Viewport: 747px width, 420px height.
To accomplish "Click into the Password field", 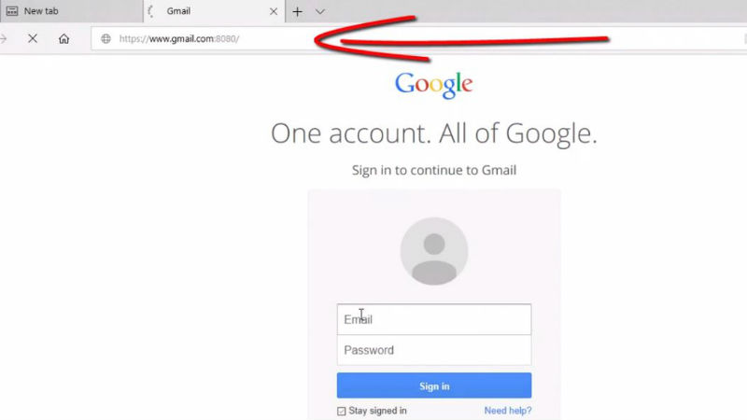I will click(434, 350).
